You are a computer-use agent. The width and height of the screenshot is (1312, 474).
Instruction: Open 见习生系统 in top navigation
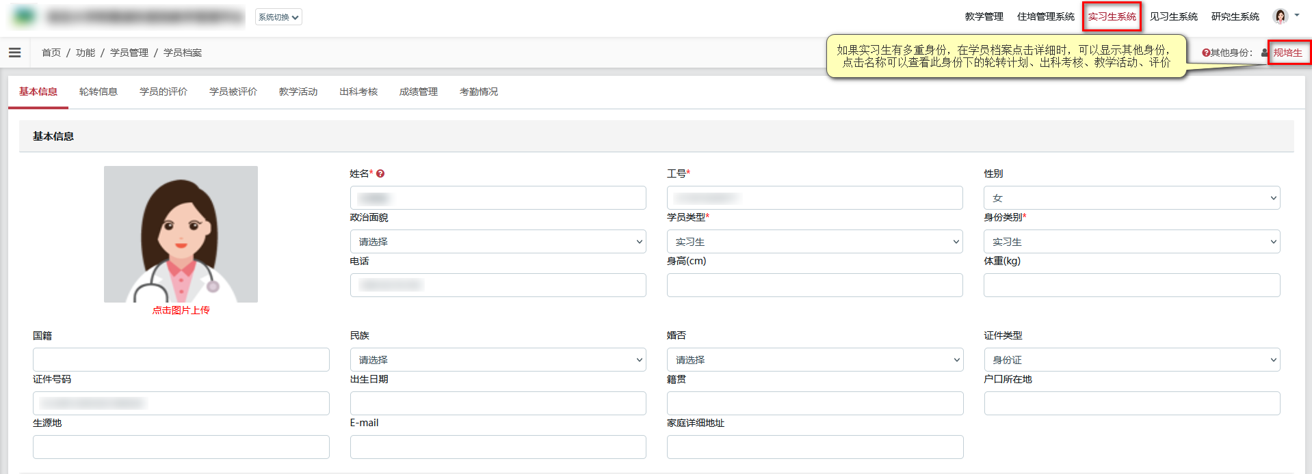tap(1174, 16)
